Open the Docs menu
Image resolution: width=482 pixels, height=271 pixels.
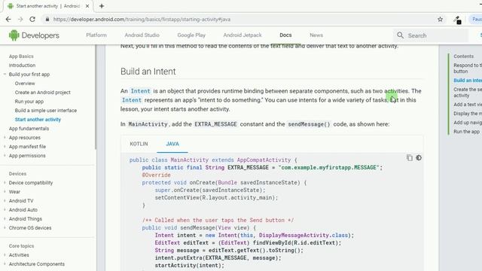point(285,35)
